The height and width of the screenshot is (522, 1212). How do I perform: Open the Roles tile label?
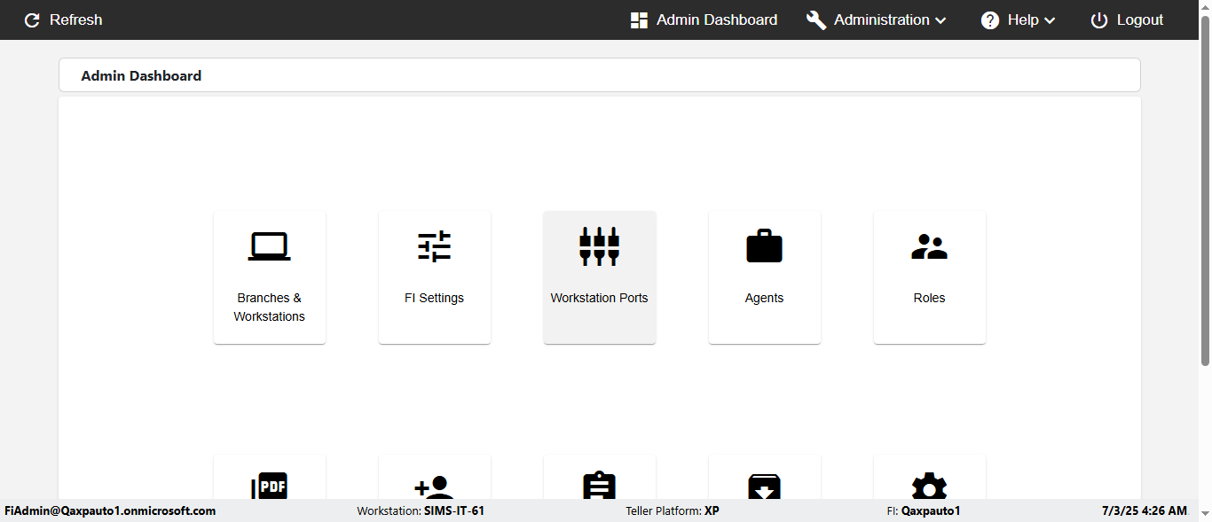click(930, 298)
